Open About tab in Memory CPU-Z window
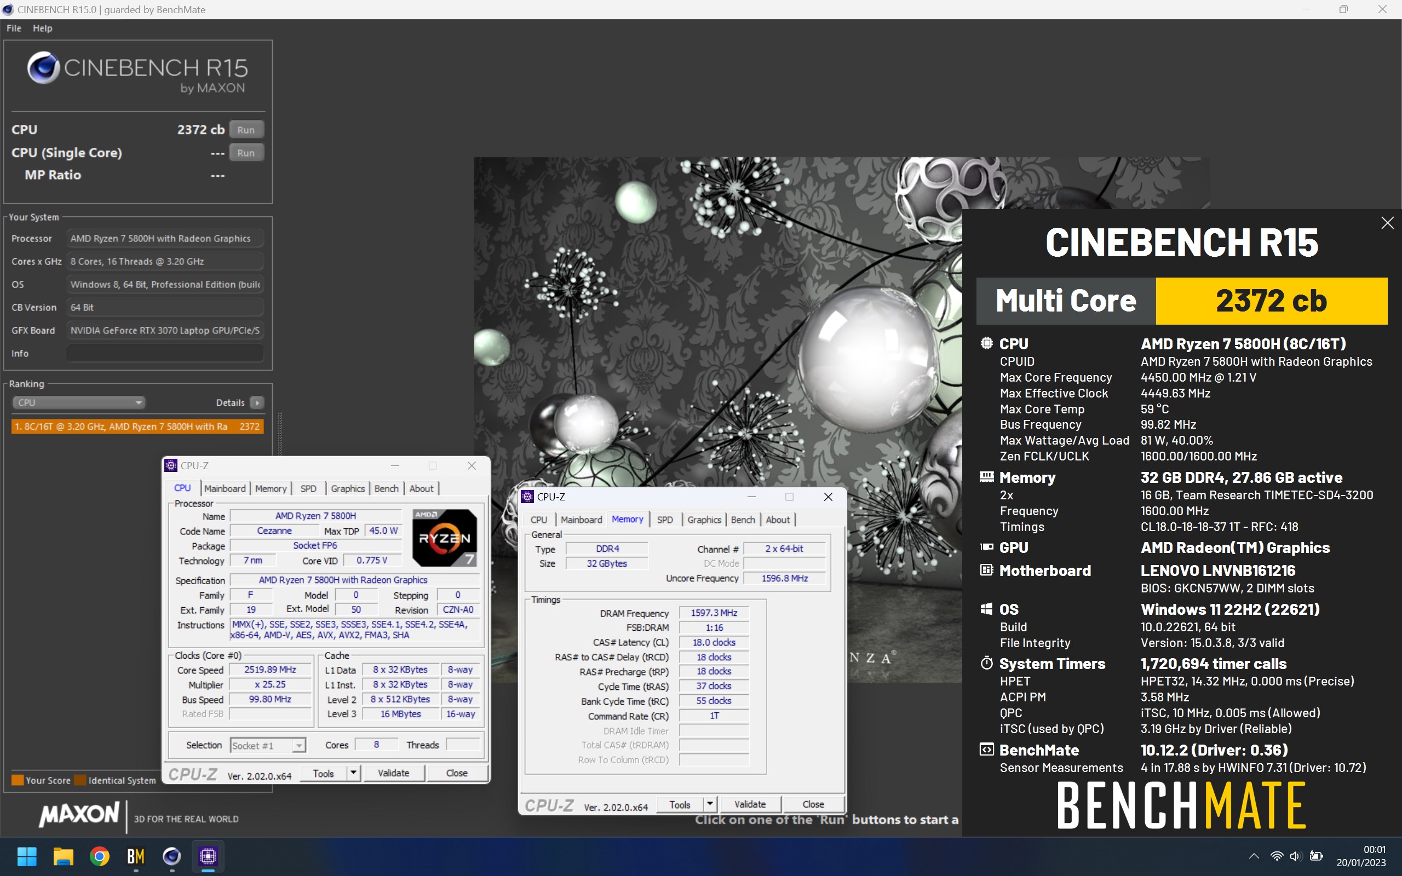Viewport: 1402px width, 876px height. coord(778,520)
